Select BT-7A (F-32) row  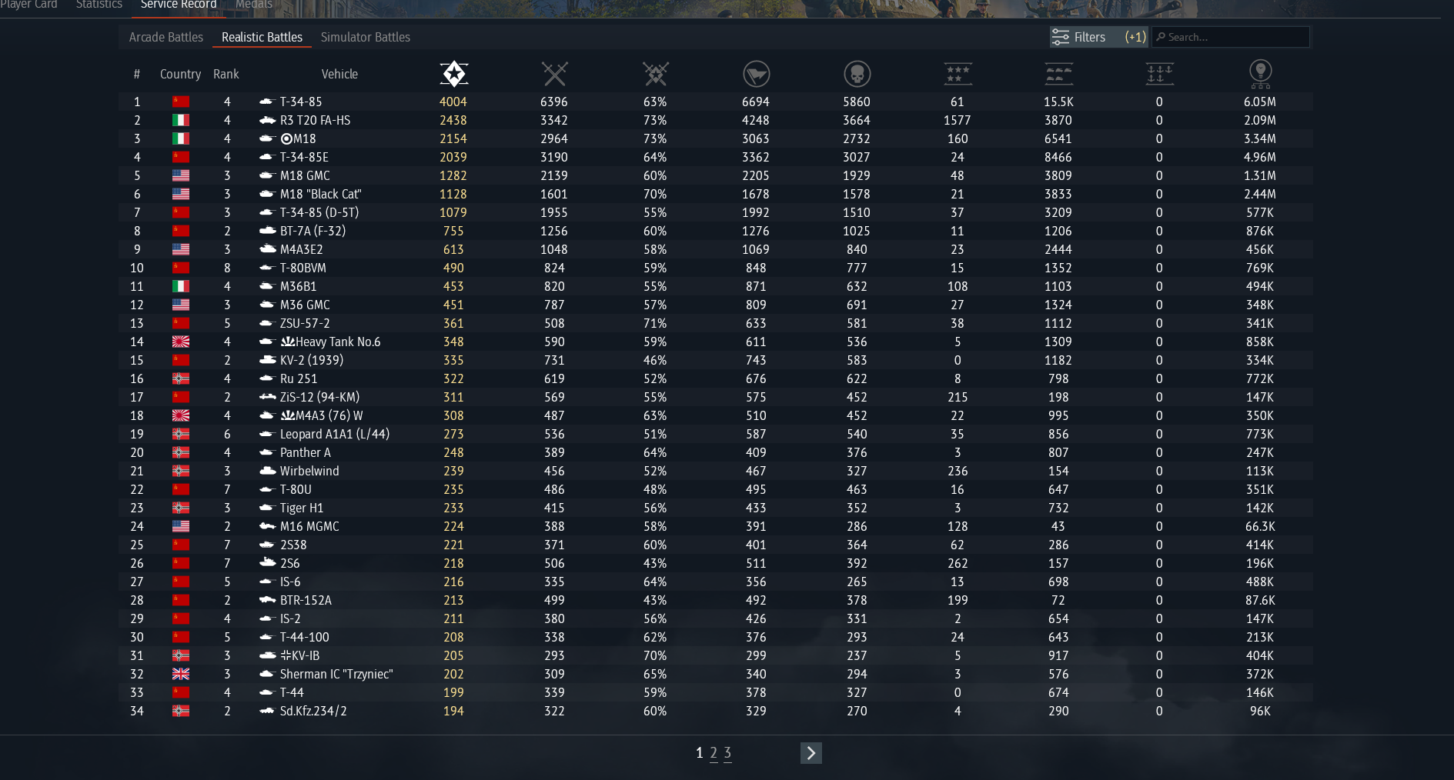(716, 231)
